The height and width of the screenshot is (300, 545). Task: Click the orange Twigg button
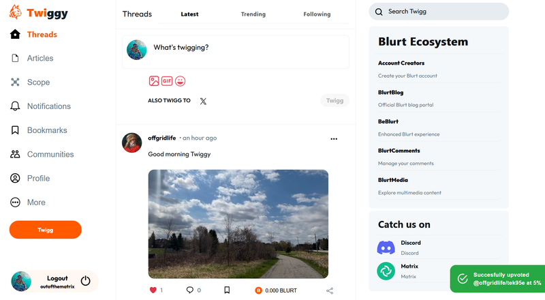click(46, 230)
